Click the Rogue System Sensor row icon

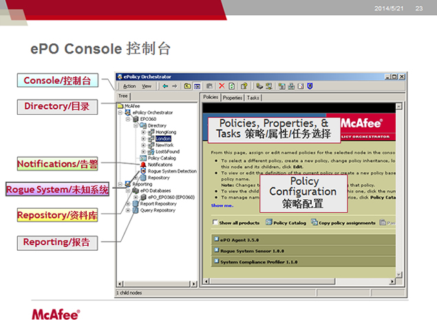(x=217, y=250)
